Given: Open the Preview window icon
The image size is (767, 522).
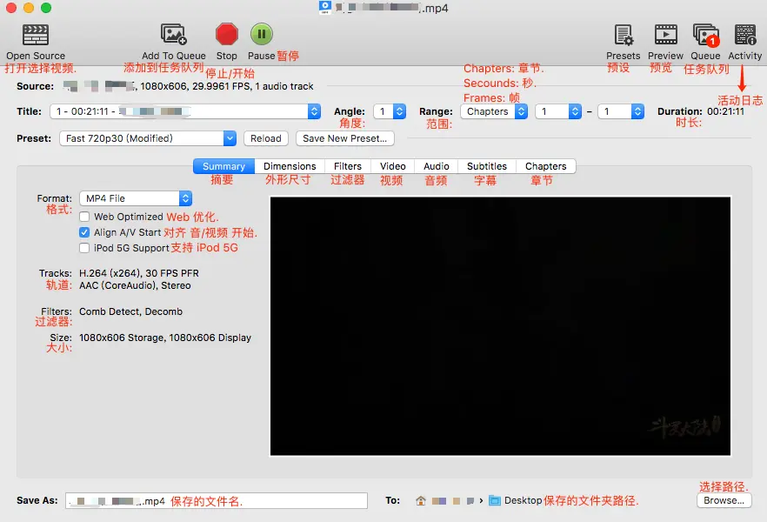Looking at the screenshot, I should 666,35.
